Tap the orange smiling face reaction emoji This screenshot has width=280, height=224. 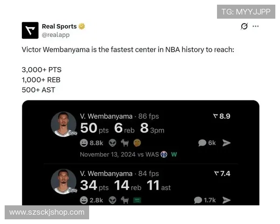pyautogui.click(x=137, y=143)
